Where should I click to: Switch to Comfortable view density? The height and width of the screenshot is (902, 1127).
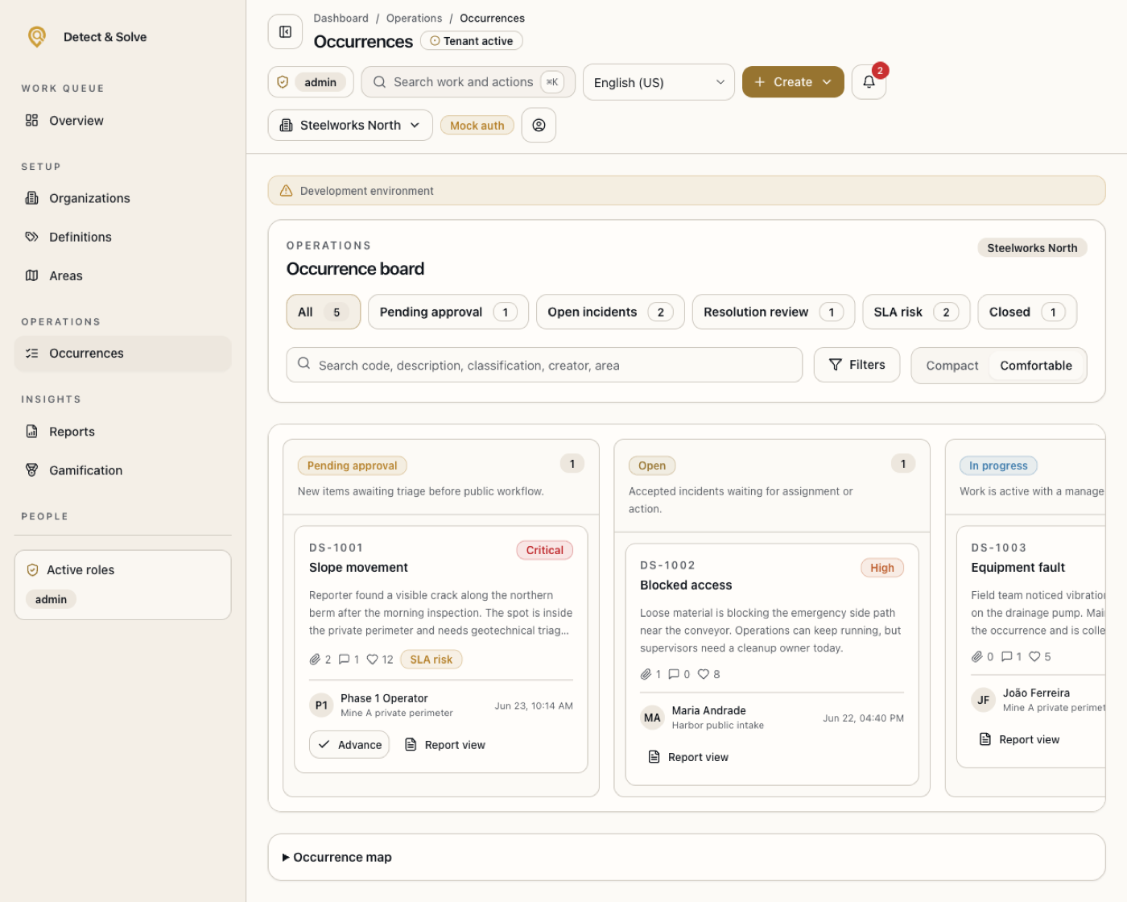pos(1035,366)
